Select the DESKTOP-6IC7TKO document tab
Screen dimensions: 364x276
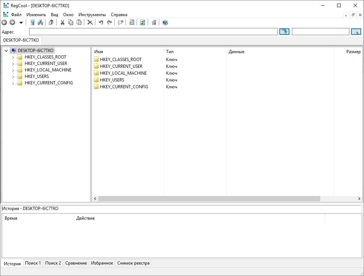click(21, 40)
